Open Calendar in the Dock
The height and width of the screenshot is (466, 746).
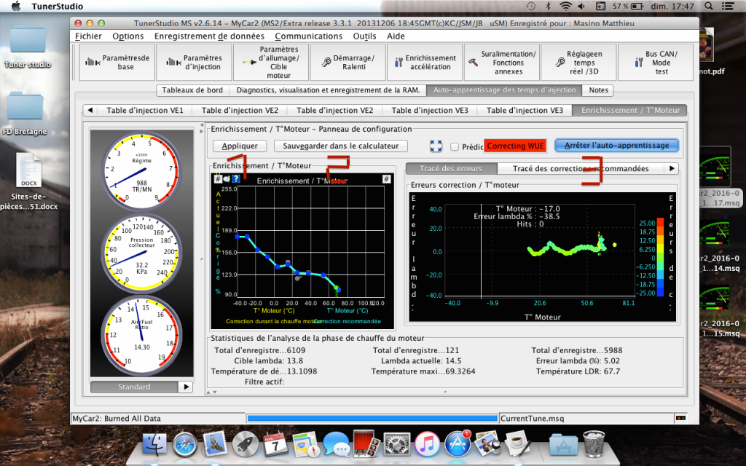click(x=275, y=445)
